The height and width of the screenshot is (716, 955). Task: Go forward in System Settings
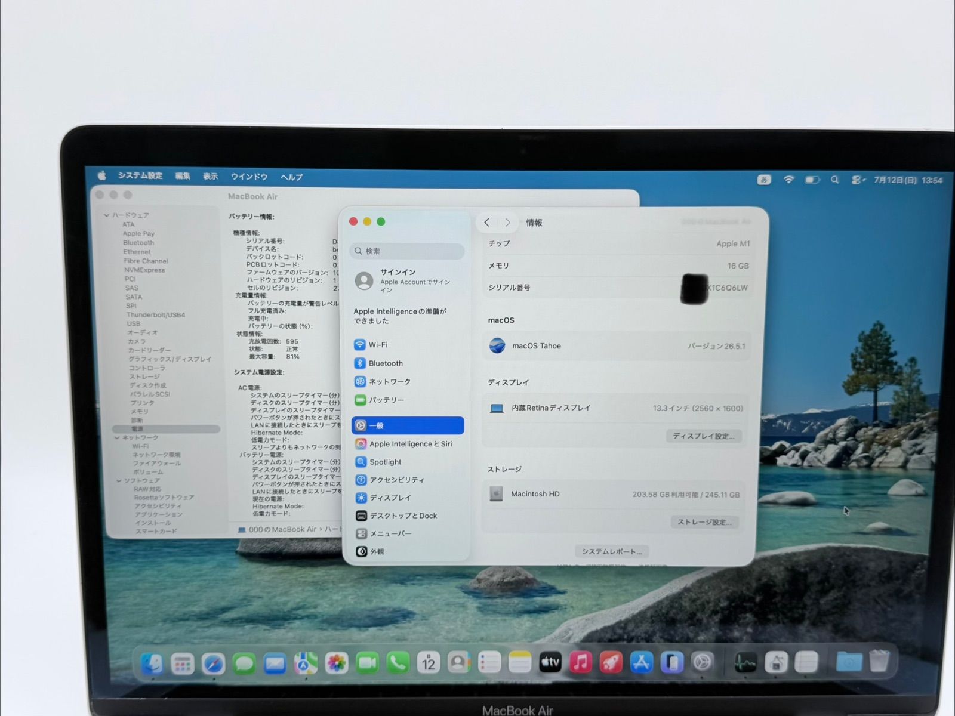click(507, 222)
